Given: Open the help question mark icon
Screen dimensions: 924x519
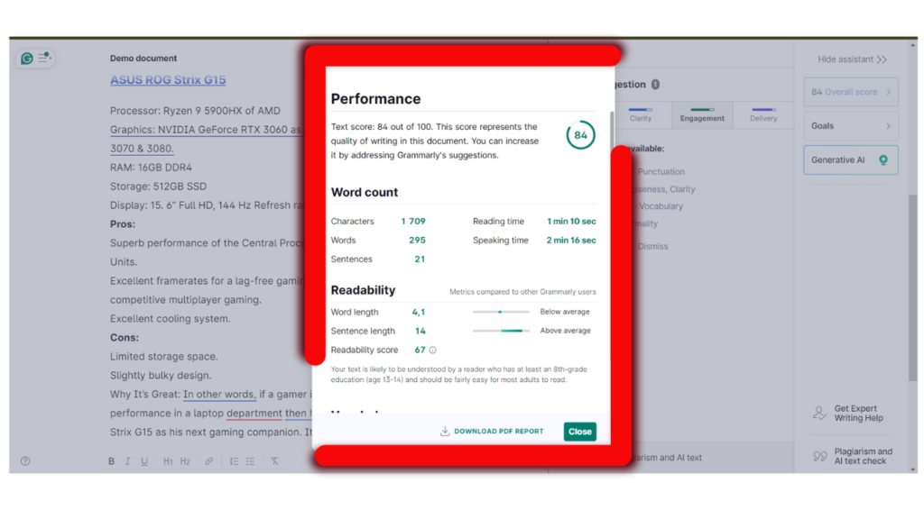Looking at the screenshot, I should pos(25,461).
